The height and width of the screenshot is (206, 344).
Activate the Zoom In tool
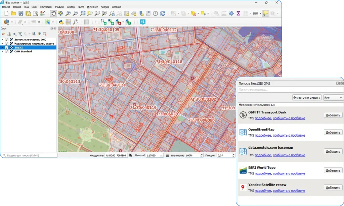coord(68,13)
